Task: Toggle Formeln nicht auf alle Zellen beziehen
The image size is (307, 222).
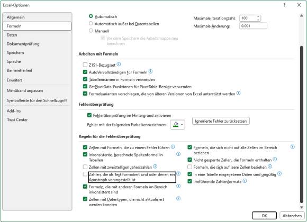Action: (x=189, y=147)
